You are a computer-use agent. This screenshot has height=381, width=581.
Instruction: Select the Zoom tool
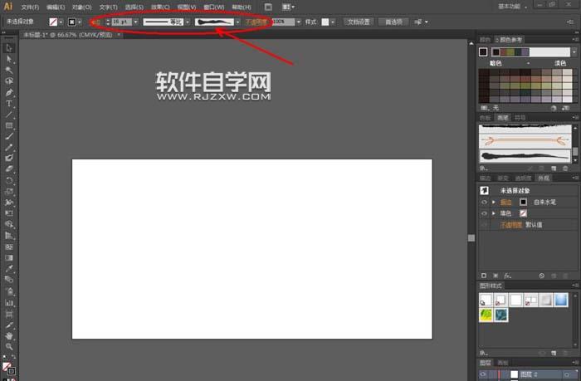(x=9, y=346)
